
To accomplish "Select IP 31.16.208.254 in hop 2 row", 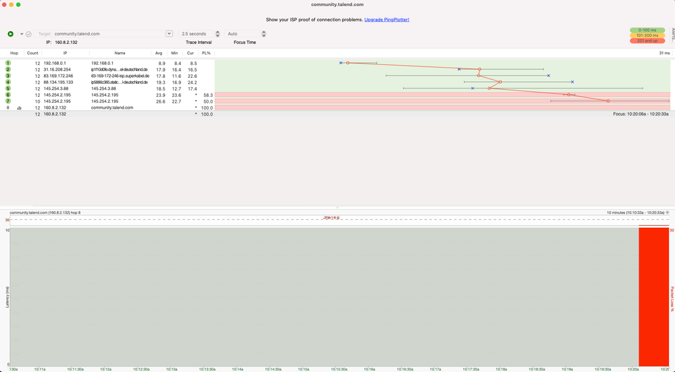I will point(57,70).
